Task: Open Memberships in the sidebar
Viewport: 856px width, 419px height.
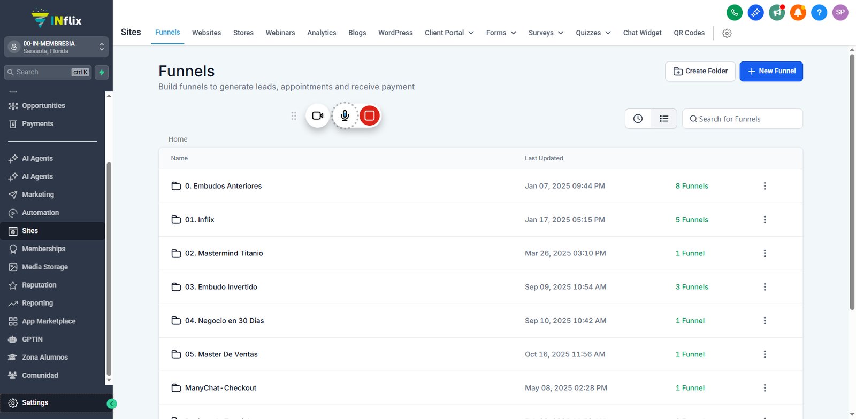Action: click(x=52, y=249)
